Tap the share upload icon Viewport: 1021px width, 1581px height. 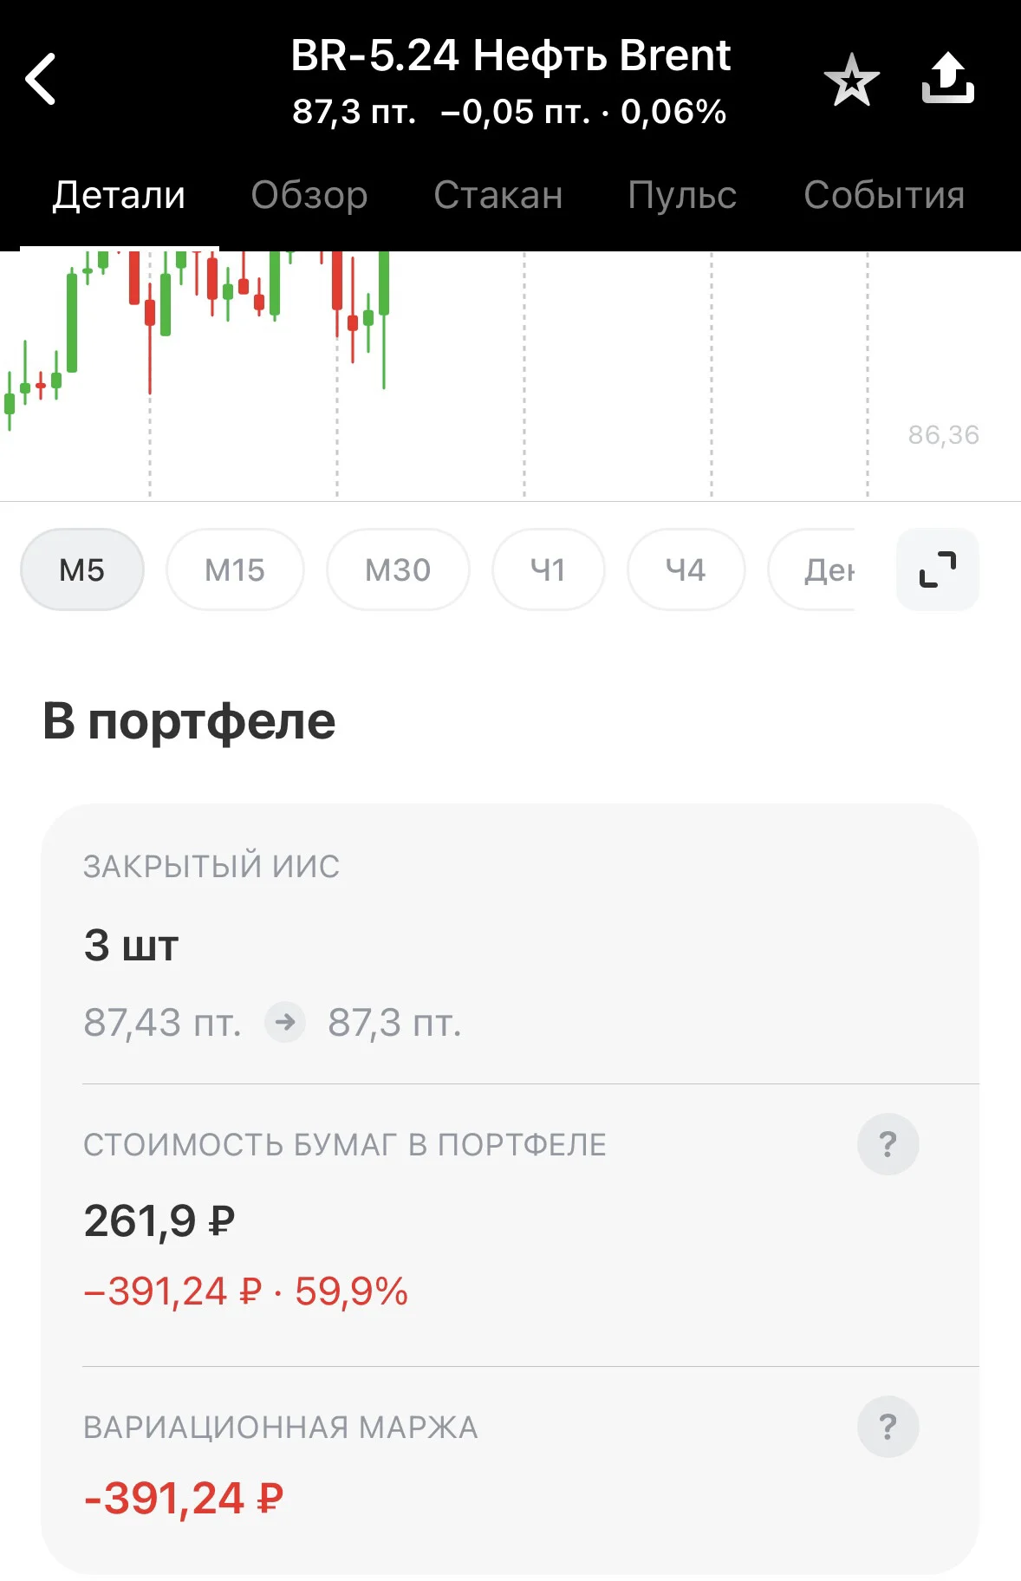(x=947, y=78)
